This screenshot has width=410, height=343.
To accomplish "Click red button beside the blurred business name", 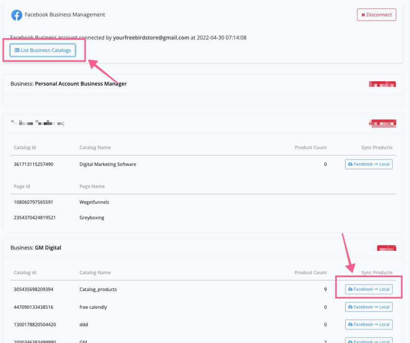I will coord(383,123).
